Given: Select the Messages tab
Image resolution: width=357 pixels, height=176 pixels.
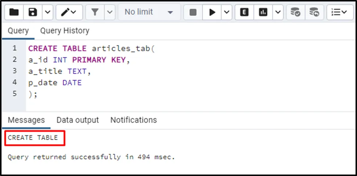Looking at the screenshot, I should coord(26,120).
